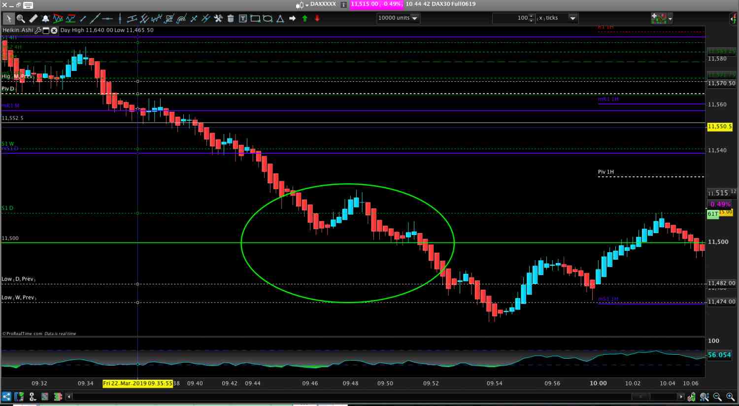Remove the Heikin Ashi price label
This screenshot has height=406, width=739.
pyautogui.click(x=54, y=30)
